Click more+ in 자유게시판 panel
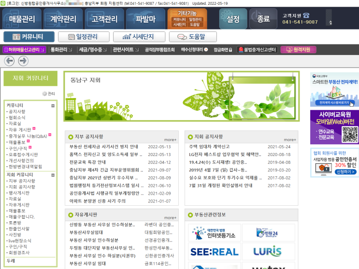359x269 pixels. pyautogui.click(x=170, y=218)
